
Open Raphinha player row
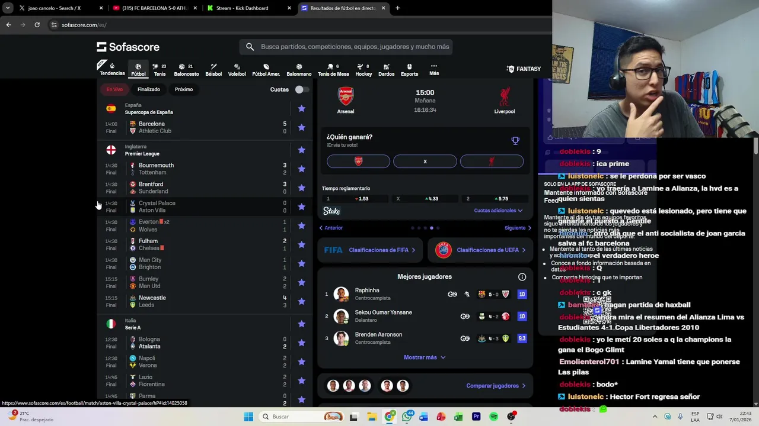pyautogui.click(x=425, y=294)
